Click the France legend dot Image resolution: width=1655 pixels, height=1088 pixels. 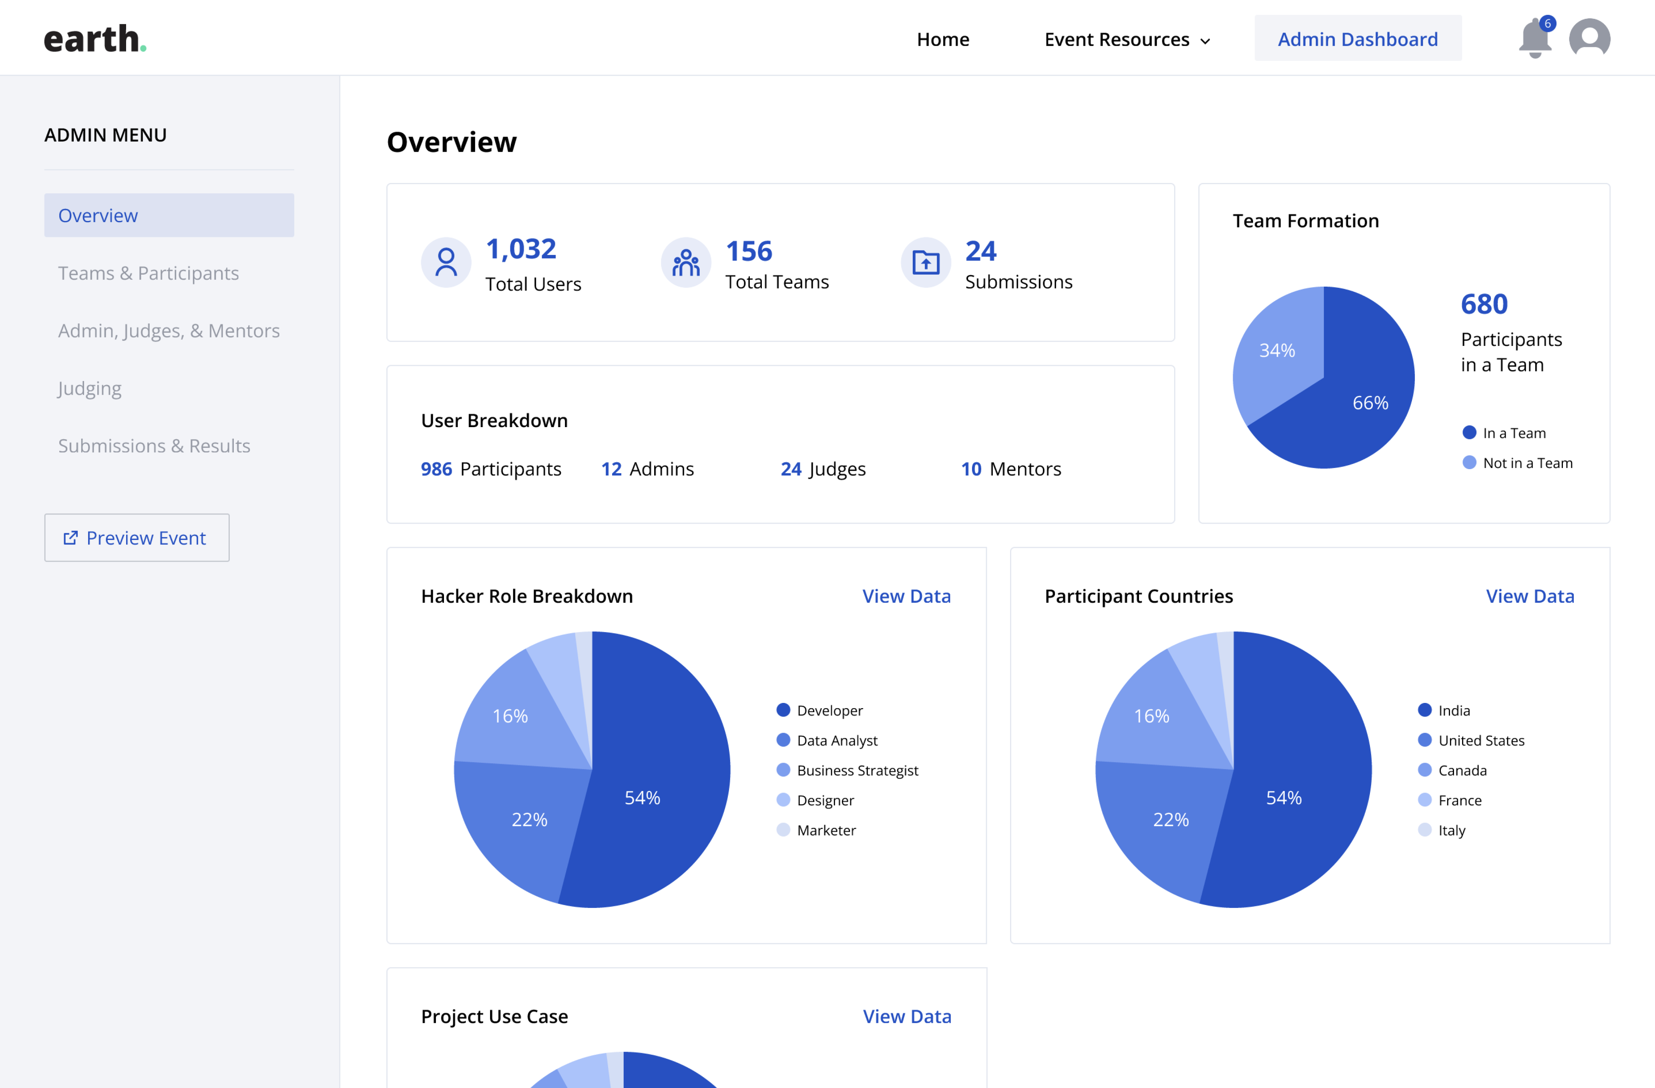pyautogui.click(x=1425, y=799)
